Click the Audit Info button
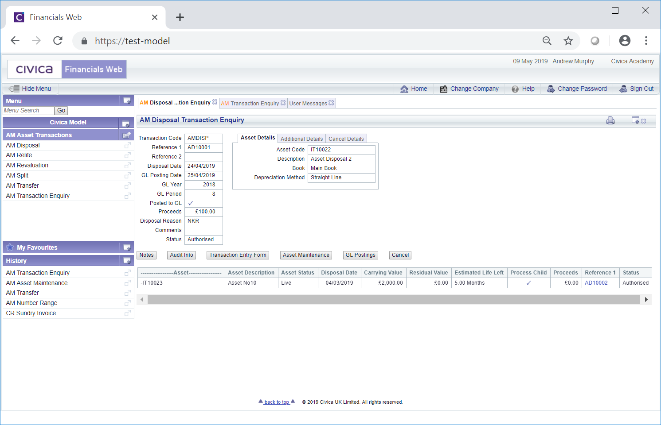Image resolution: width=661 pixels, height=425 pixels. pos(182,255)
